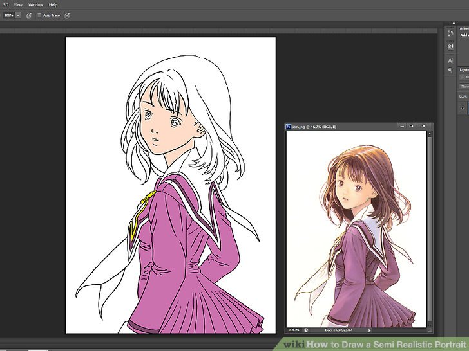This screenshot has width=469, height=351.
Task: Expand the 100% value dropdown arrow
Action: point(18,15)
